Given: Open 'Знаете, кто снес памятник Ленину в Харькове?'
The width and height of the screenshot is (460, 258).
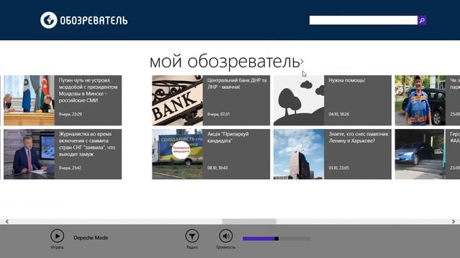Looking at the screenshot, I should (x=332, y=154).
